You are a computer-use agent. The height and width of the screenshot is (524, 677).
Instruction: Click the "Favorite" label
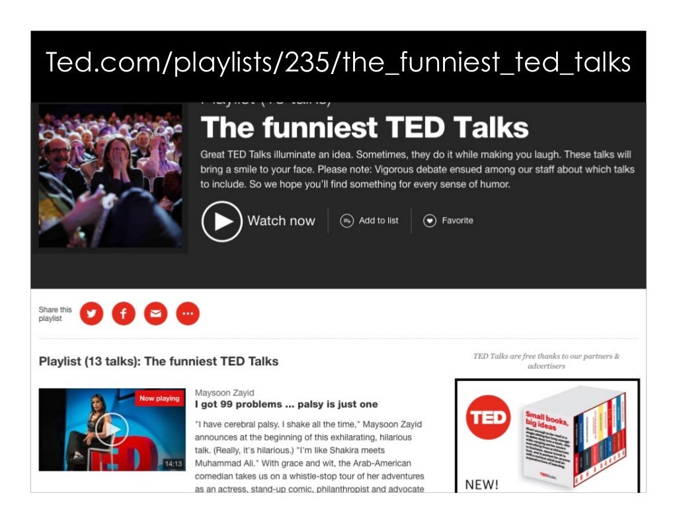(x=458, y=221)
